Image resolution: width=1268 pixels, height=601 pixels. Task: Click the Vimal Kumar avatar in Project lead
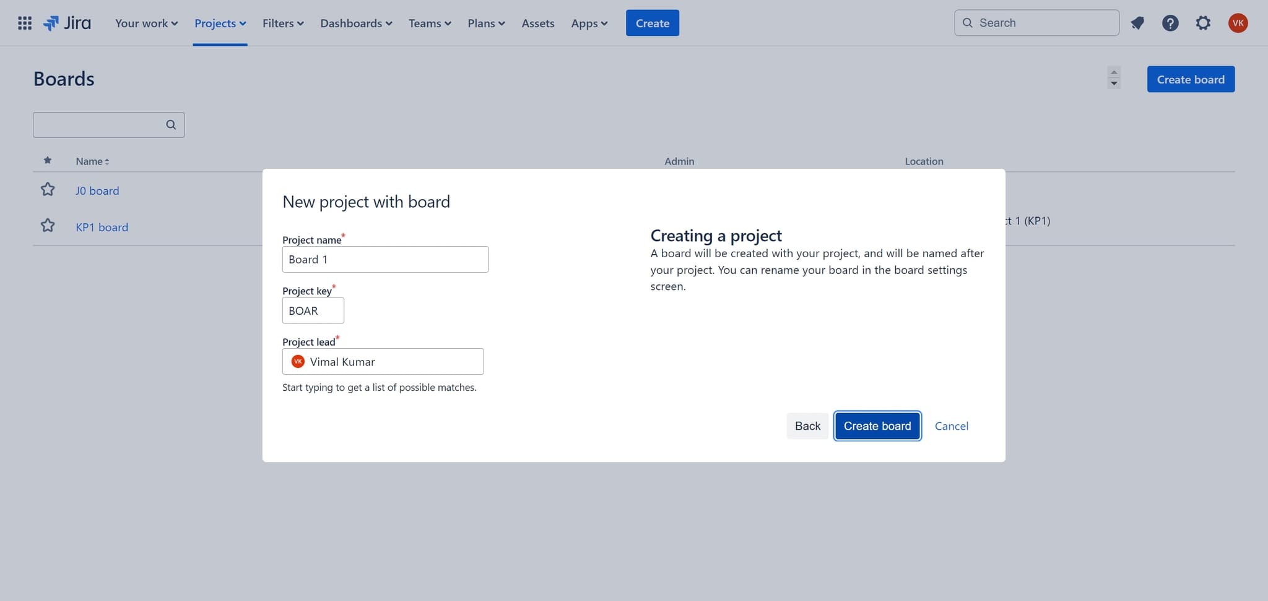(298, 361)
